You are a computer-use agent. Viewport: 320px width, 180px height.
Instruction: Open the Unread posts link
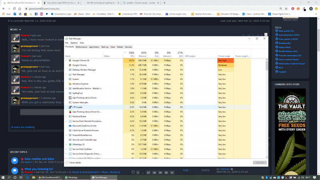[x=288, y=35]
